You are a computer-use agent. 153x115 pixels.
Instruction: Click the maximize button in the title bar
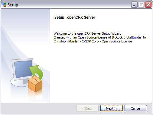141,5
